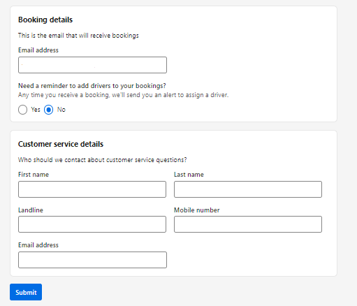This screenshot has height=306, width=357.
Task: Click the Last name label
Action: point(189,175)
